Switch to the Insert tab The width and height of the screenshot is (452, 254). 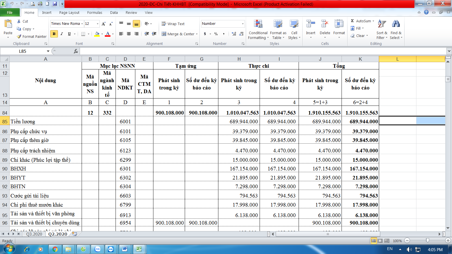pyautogui.click(x=47, y=12)
